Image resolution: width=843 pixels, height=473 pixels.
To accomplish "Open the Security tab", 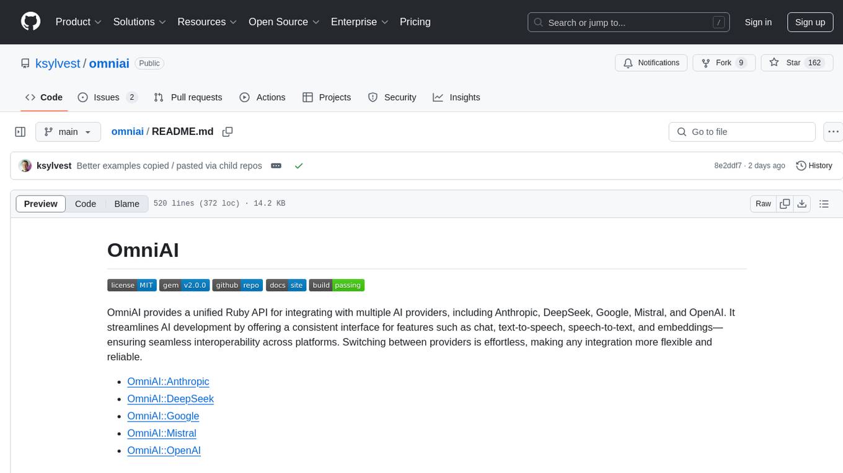I will 392,97.
